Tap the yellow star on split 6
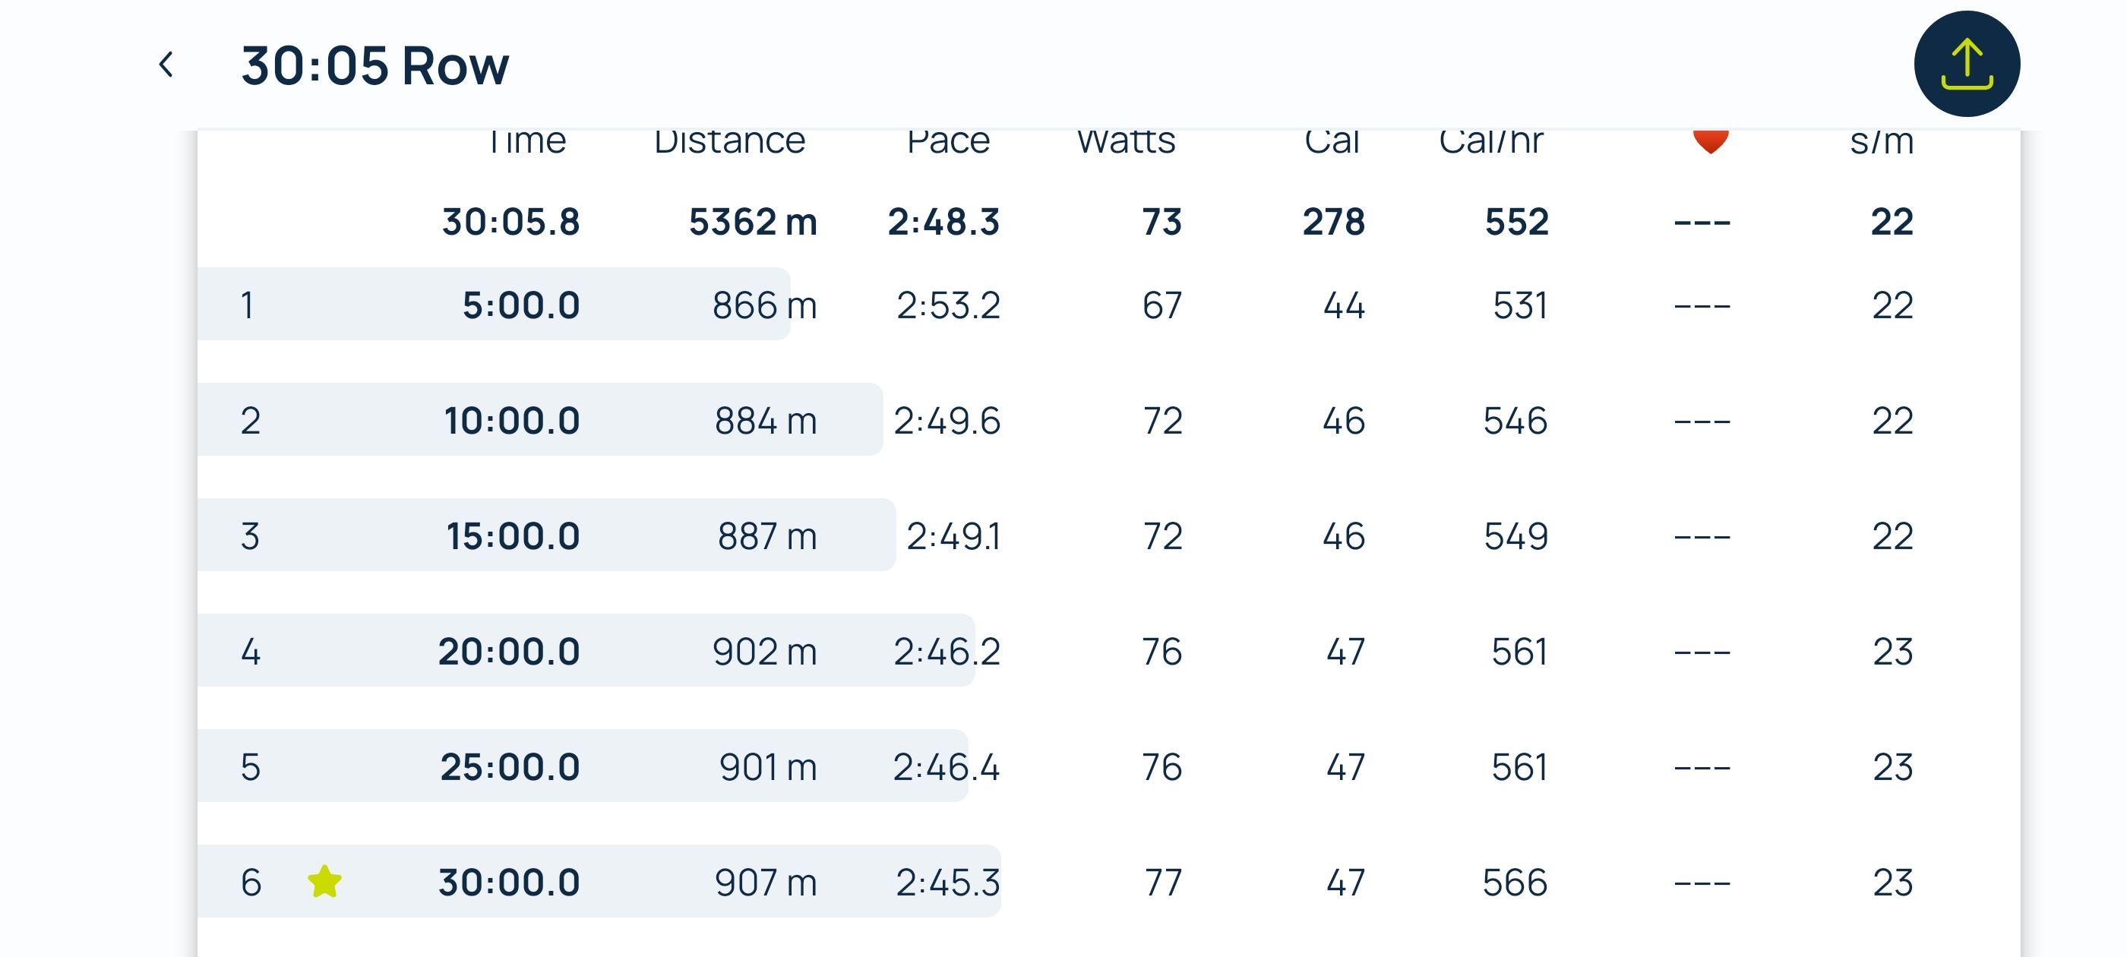The image size is (2127, 957). [324, 881]
